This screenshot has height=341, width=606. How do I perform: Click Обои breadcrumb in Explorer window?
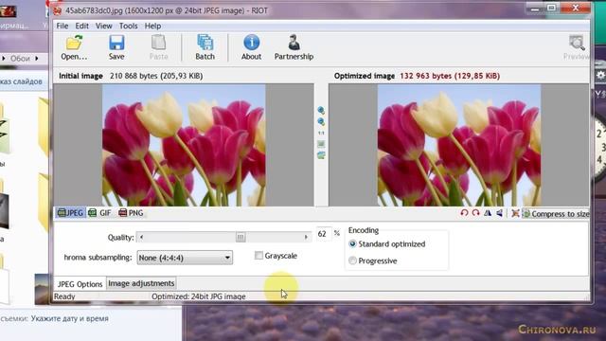click(20, 59)
